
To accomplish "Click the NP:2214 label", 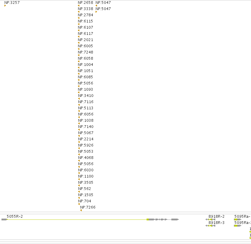I will 86,139.
